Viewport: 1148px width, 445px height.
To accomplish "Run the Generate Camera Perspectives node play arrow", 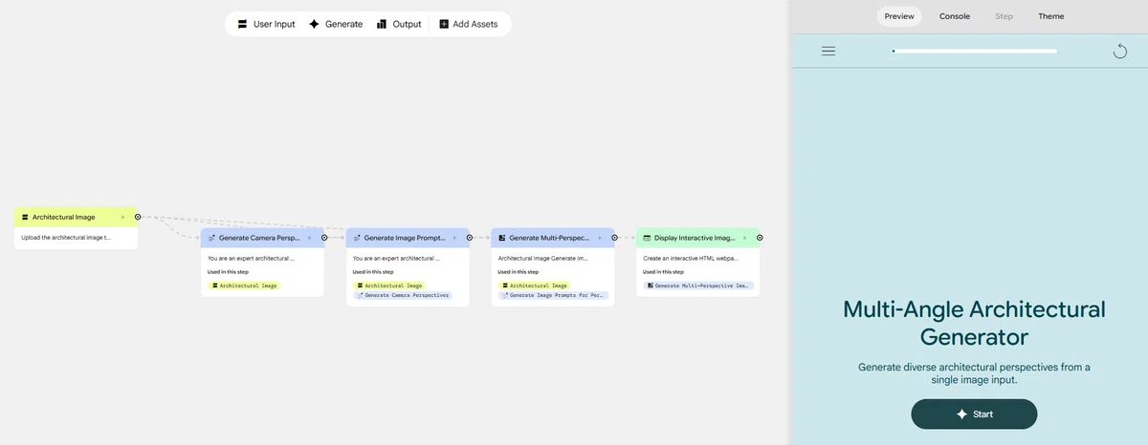I will click(x=309, y=238).
